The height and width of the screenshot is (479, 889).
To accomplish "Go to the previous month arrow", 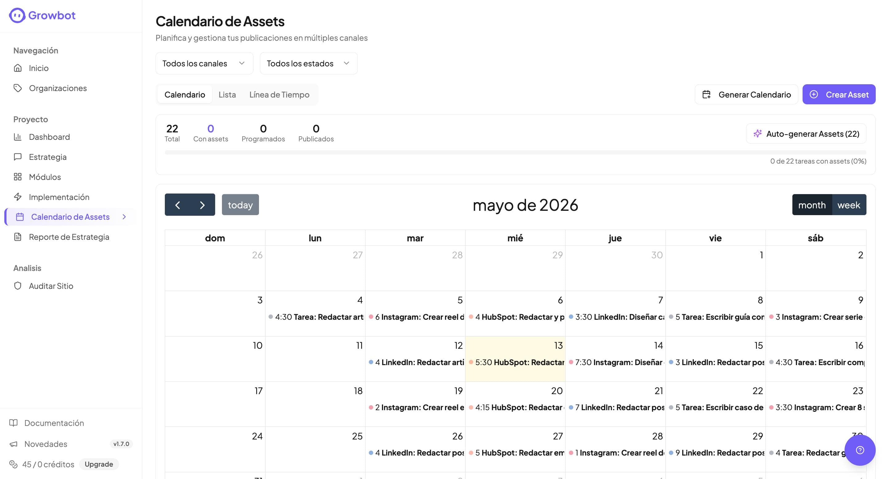I will coord(177,205).
